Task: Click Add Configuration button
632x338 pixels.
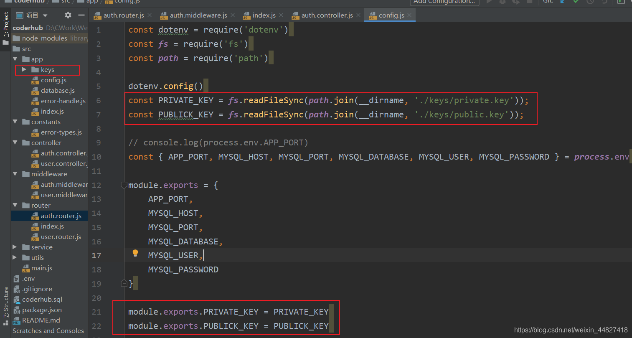Action: (x=444, y=2)
